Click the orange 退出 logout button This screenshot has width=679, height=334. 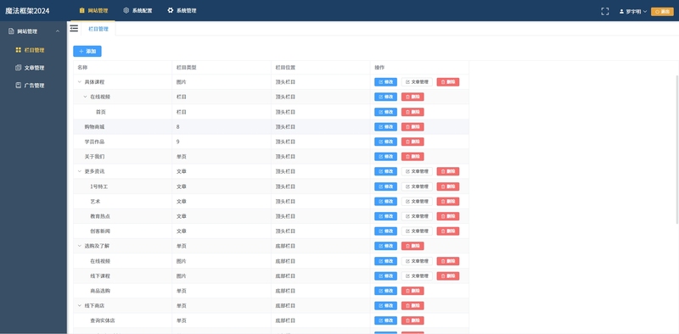662,12
